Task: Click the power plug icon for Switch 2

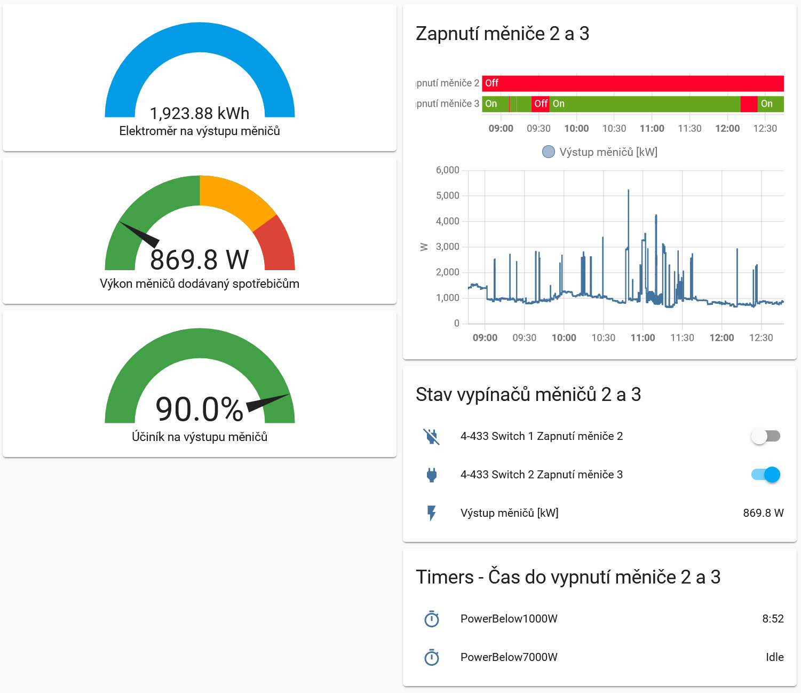Action: pyautogui.click(x=432, y=475)
